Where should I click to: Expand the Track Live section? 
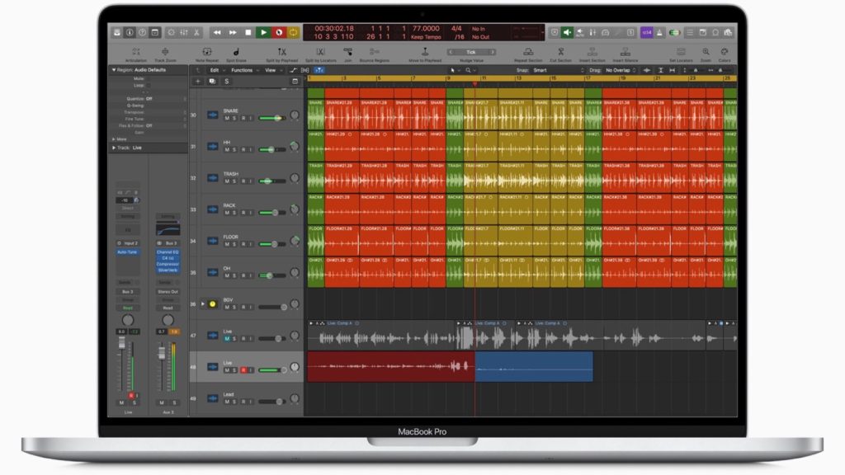pyautogui.click(x=114, y=148)
